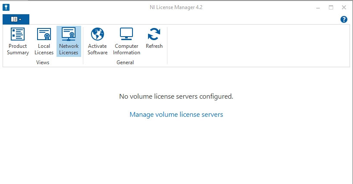Launch Activate Software via globe icon
This screenshot has width=353, height=184.
coord(98,34)
